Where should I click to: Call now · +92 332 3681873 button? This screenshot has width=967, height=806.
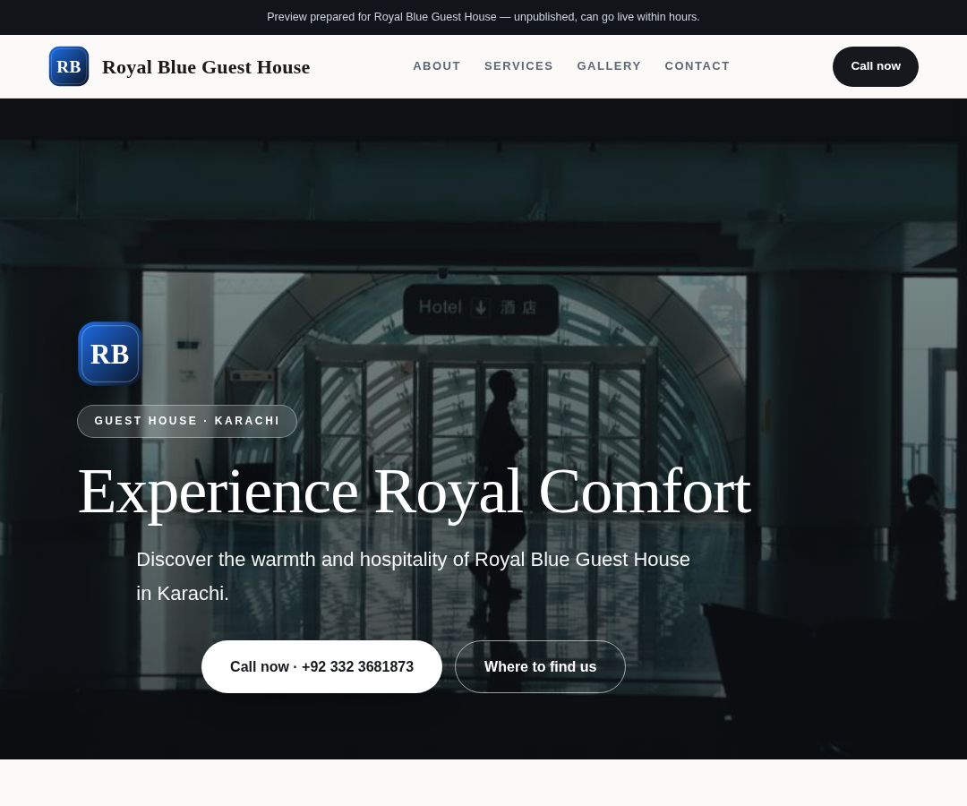pos(322,666)
